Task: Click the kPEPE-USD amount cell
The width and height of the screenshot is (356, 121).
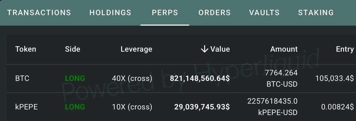Action: 272,107
